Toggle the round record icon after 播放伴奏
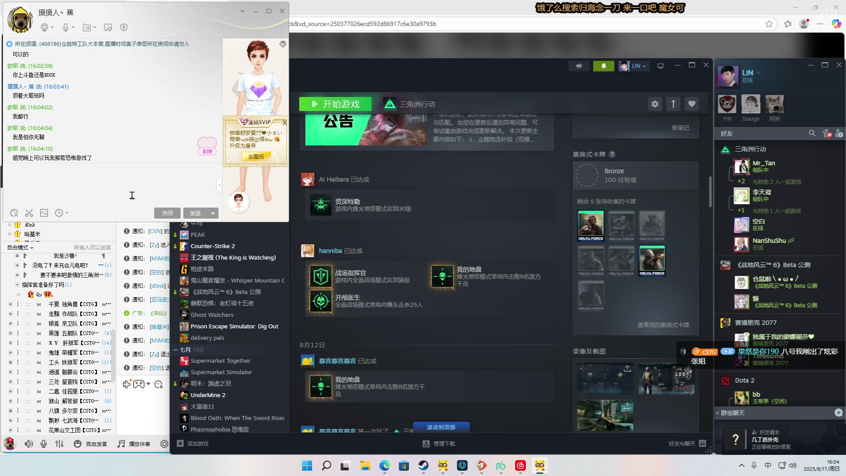The height and width of the screenshot is (476, 846). tap(164, 444)
